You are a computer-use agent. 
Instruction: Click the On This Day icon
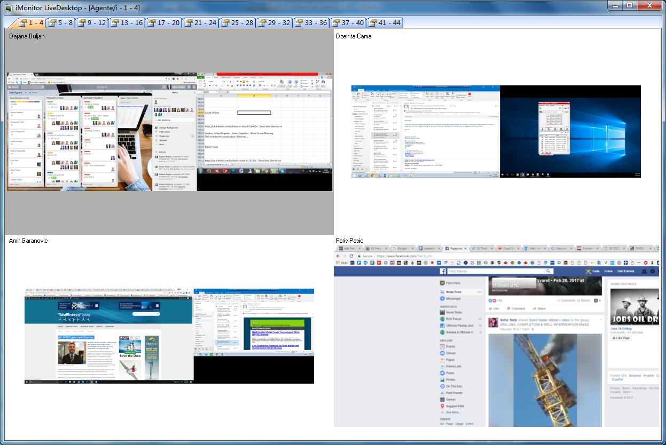[442, 386]
